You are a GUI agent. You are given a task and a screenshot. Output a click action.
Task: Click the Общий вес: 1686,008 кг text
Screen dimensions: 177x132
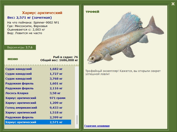click(x=59, y=60)
